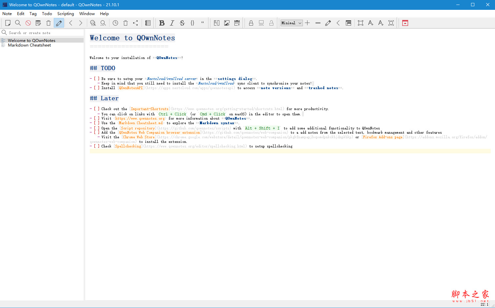Click the QOwnNotesAPI link text
The width and height of the screenshot is (495, 308).
[x=131, y=88]
